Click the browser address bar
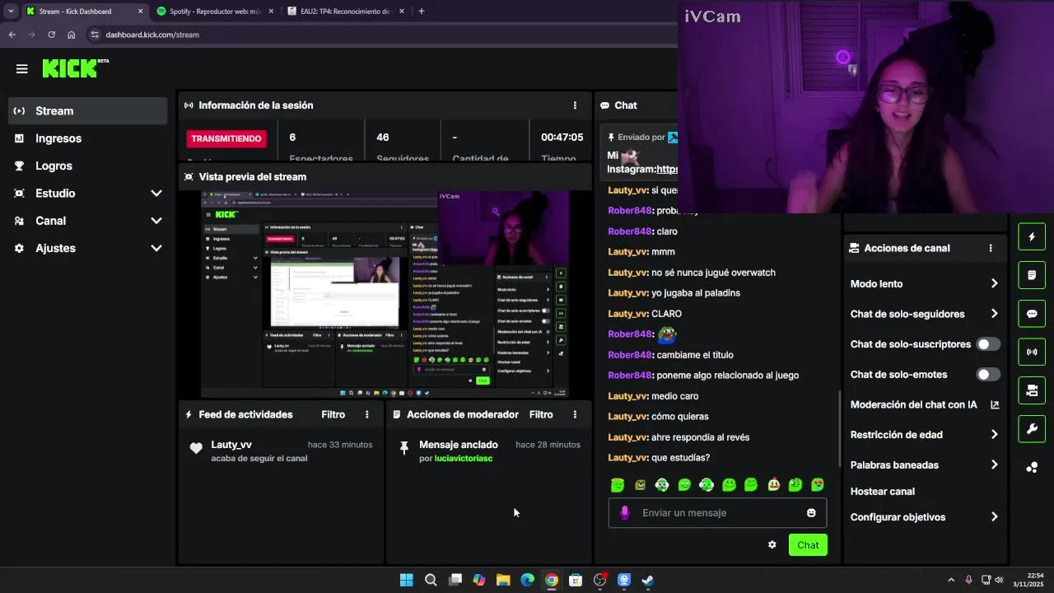The width and height of the screenshot is (1054, 593). pyautogui.click(x=379, y=35)
